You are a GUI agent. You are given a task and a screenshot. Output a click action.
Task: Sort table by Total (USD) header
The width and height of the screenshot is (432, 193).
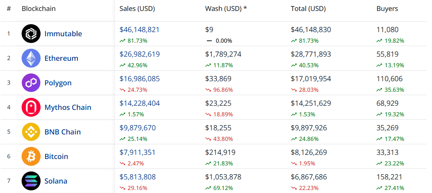(x=308, y=9)
